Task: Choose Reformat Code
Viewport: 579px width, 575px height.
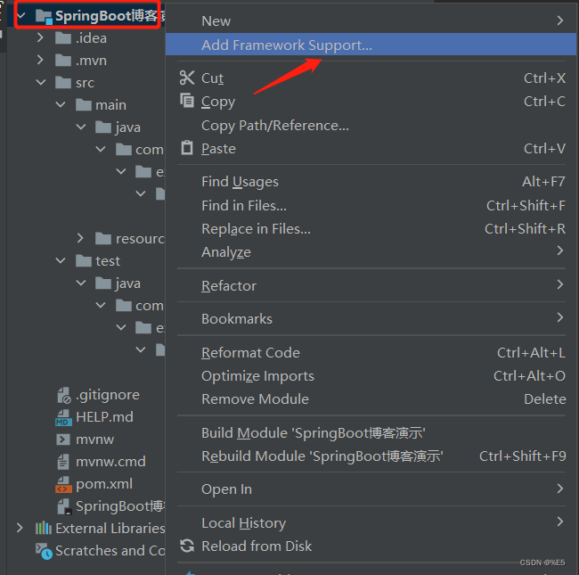Action: click(x=371, y=352)
